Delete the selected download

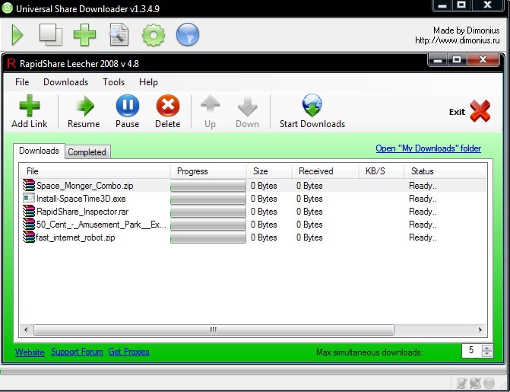point(167,111)
